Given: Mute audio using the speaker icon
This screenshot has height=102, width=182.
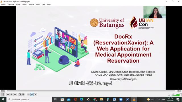Looking at the screenshot, I should click(169, 95).
